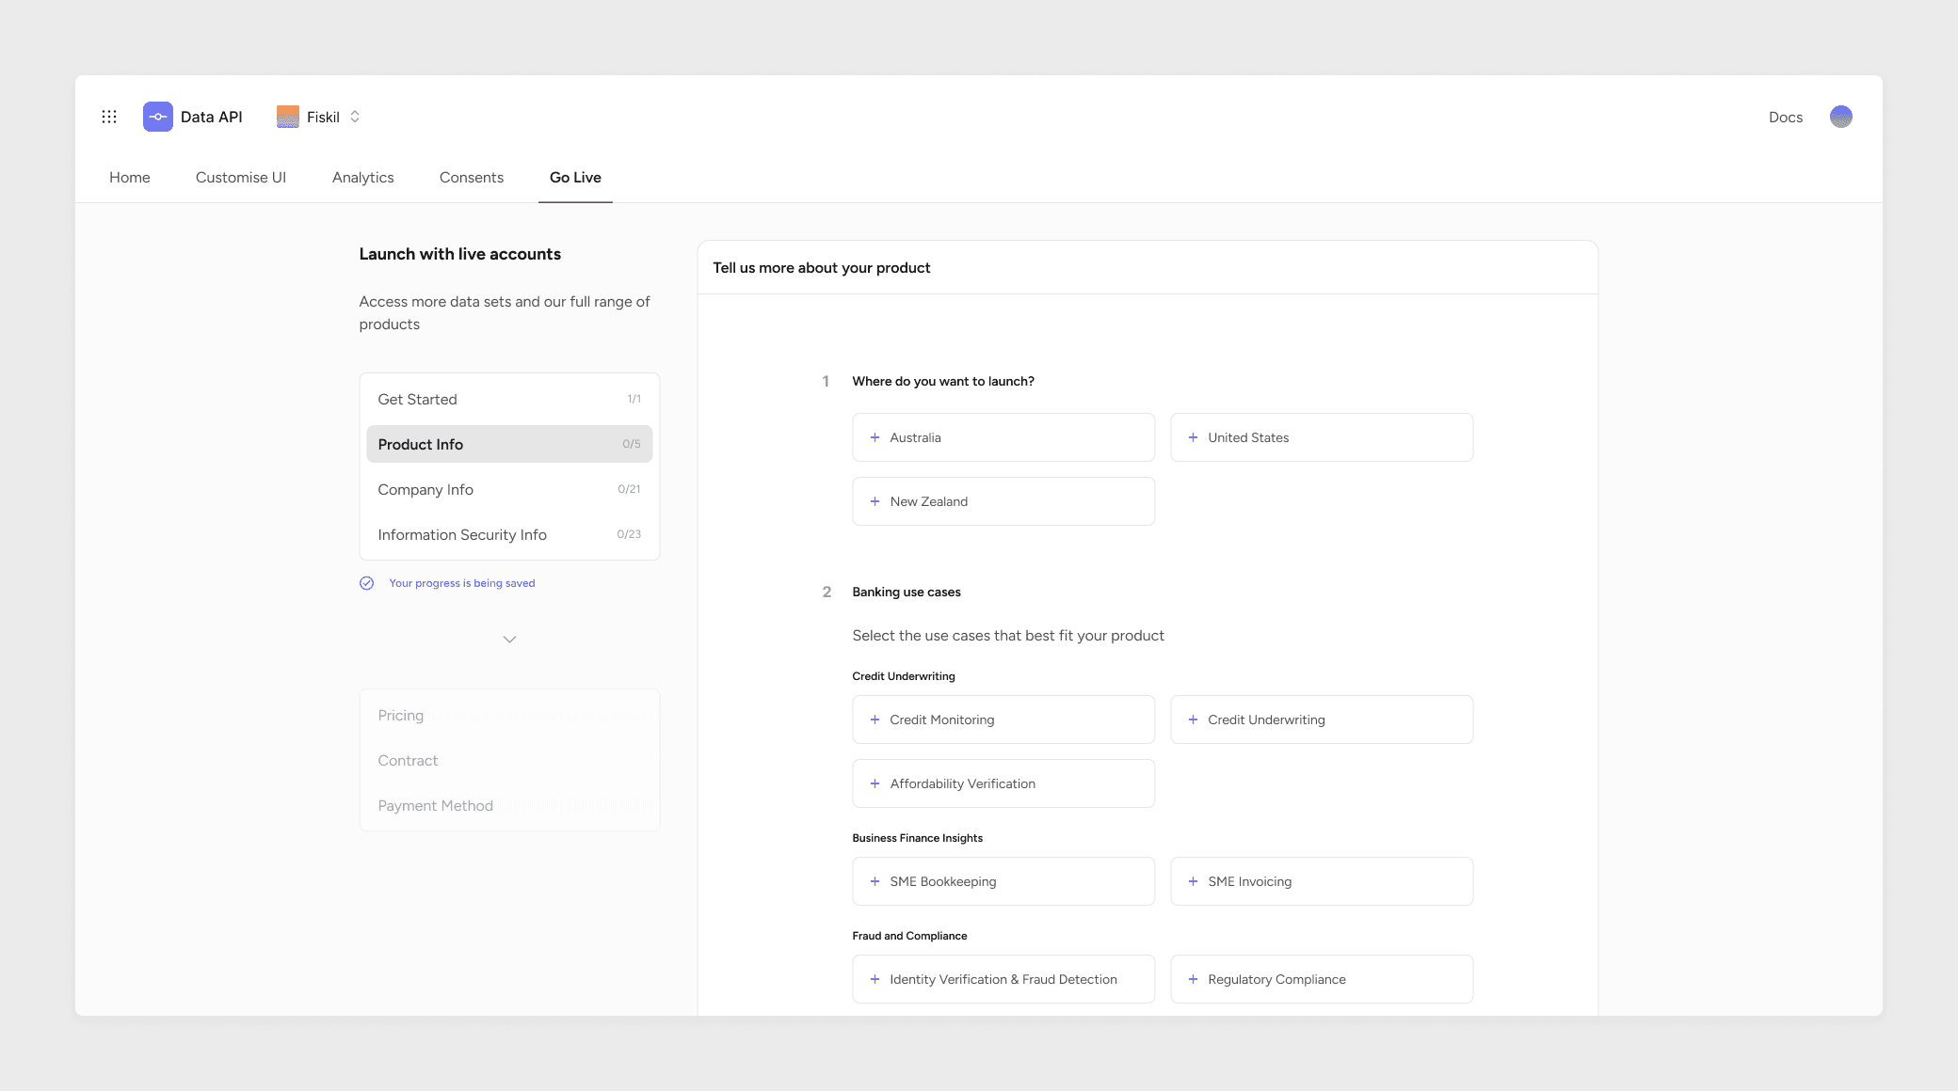Screen dimensions: 1958x1091
Task: Click plus icon next to SME Invoicing
Action: pyautogui.click(x=1193, y=881)
